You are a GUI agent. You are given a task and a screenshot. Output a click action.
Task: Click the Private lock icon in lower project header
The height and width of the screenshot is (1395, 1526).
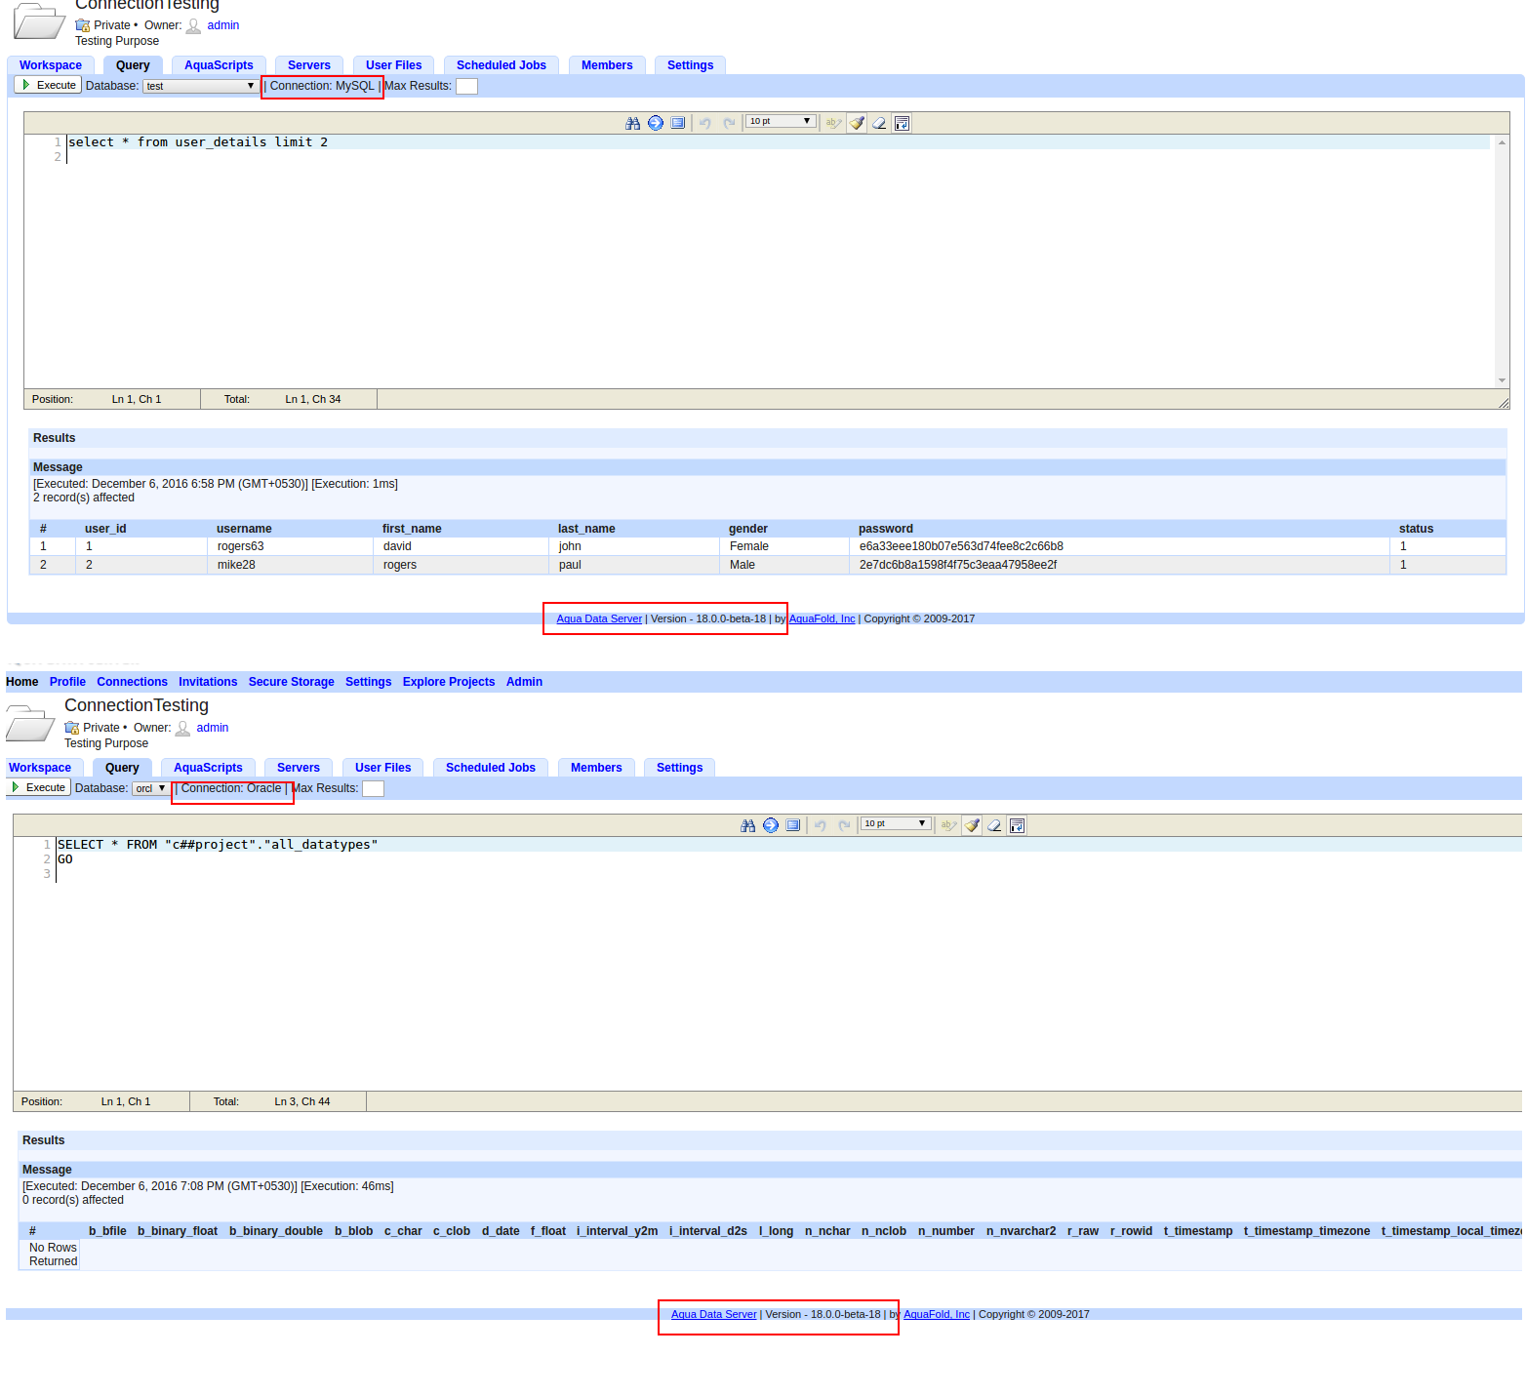(72, 728)
